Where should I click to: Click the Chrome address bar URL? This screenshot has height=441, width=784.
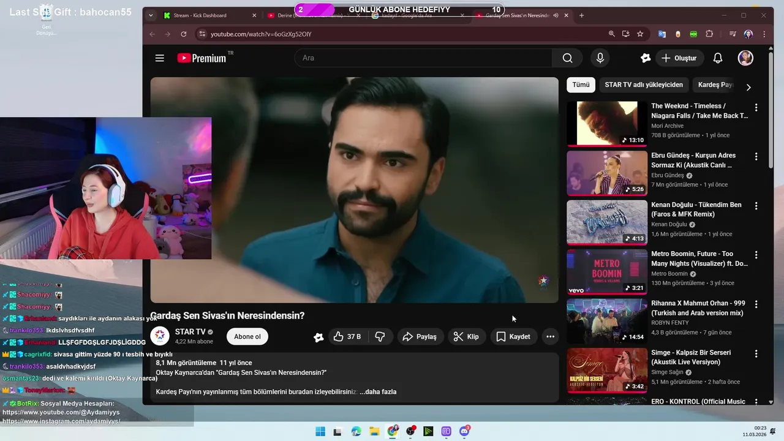pos(261,34)
